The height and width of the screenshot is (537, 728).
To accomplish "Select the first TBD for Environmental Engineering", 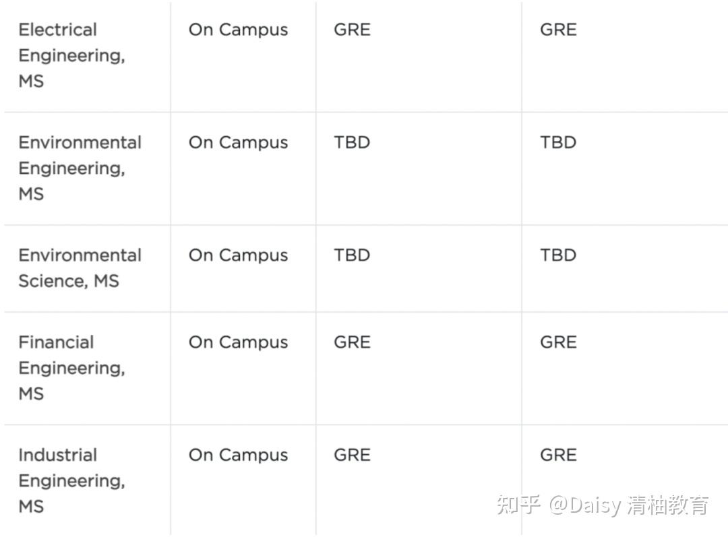I will (352, 142).
